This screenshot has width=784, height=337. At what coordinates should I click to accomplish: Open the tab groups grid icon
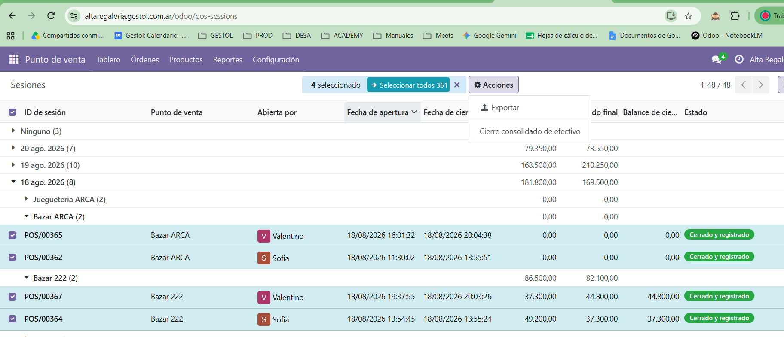[11, 36]
